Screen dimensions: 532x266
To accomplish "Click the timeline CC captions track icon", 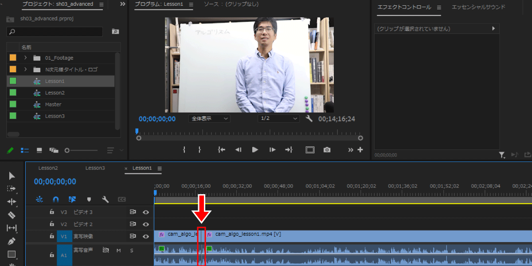I will point(121,199).
